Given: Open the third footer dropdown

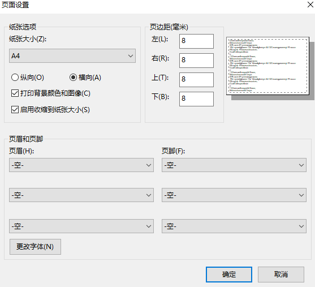Looking at the screenshot, I should tap(234, 226).
